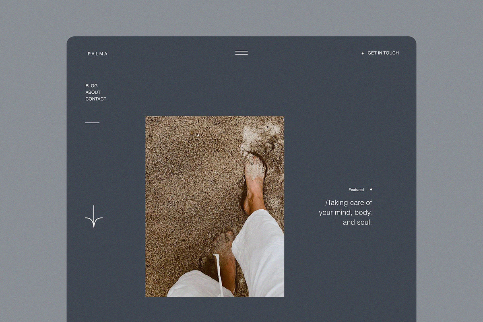Open the featured sand feet photo
The image size is (483, 322).
pos(215,206)
